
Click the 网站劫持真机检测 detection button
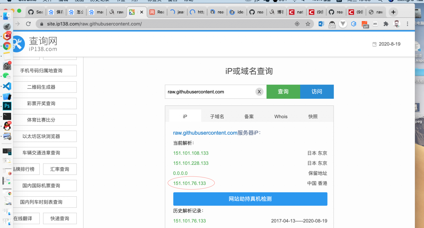coord(250,199)
